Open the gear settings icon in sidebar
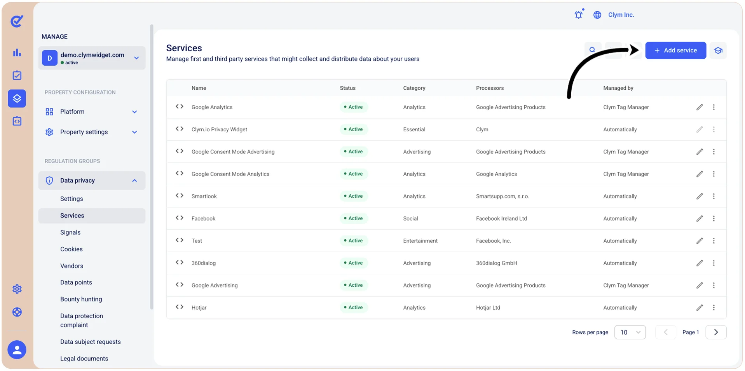 [17, 289]
